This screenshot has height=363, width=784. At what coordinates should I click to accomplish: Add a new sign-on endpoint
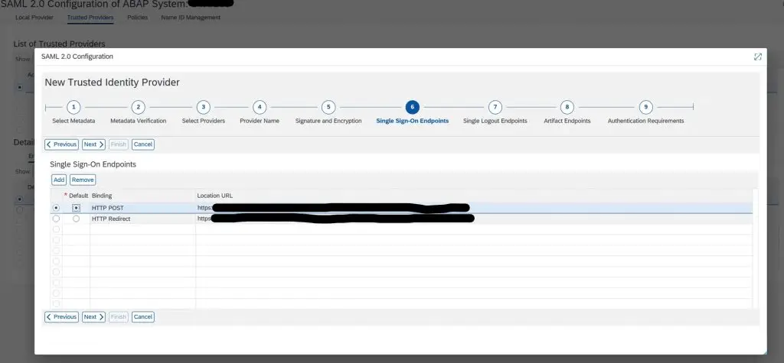[59, 180]
